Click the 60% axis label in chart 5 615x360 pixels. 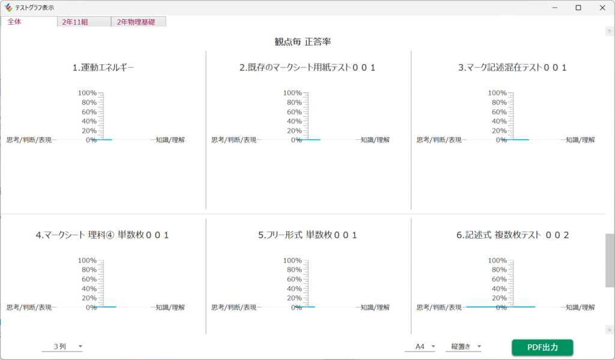click(294, 279)
